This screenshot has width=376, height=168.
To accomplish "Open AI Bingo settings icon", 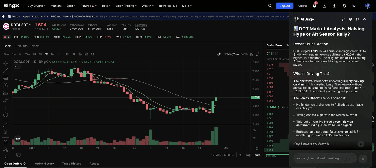I will pos(350,19).
